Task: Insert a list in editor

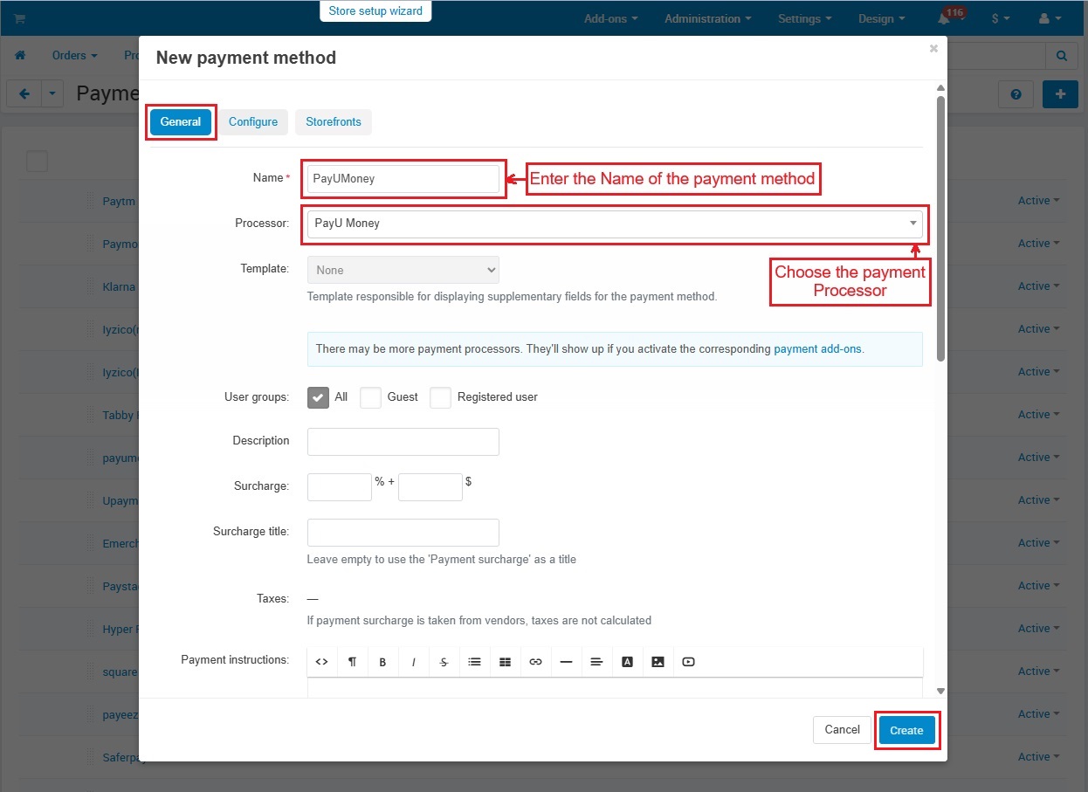Action: click(x=474, y=662)
